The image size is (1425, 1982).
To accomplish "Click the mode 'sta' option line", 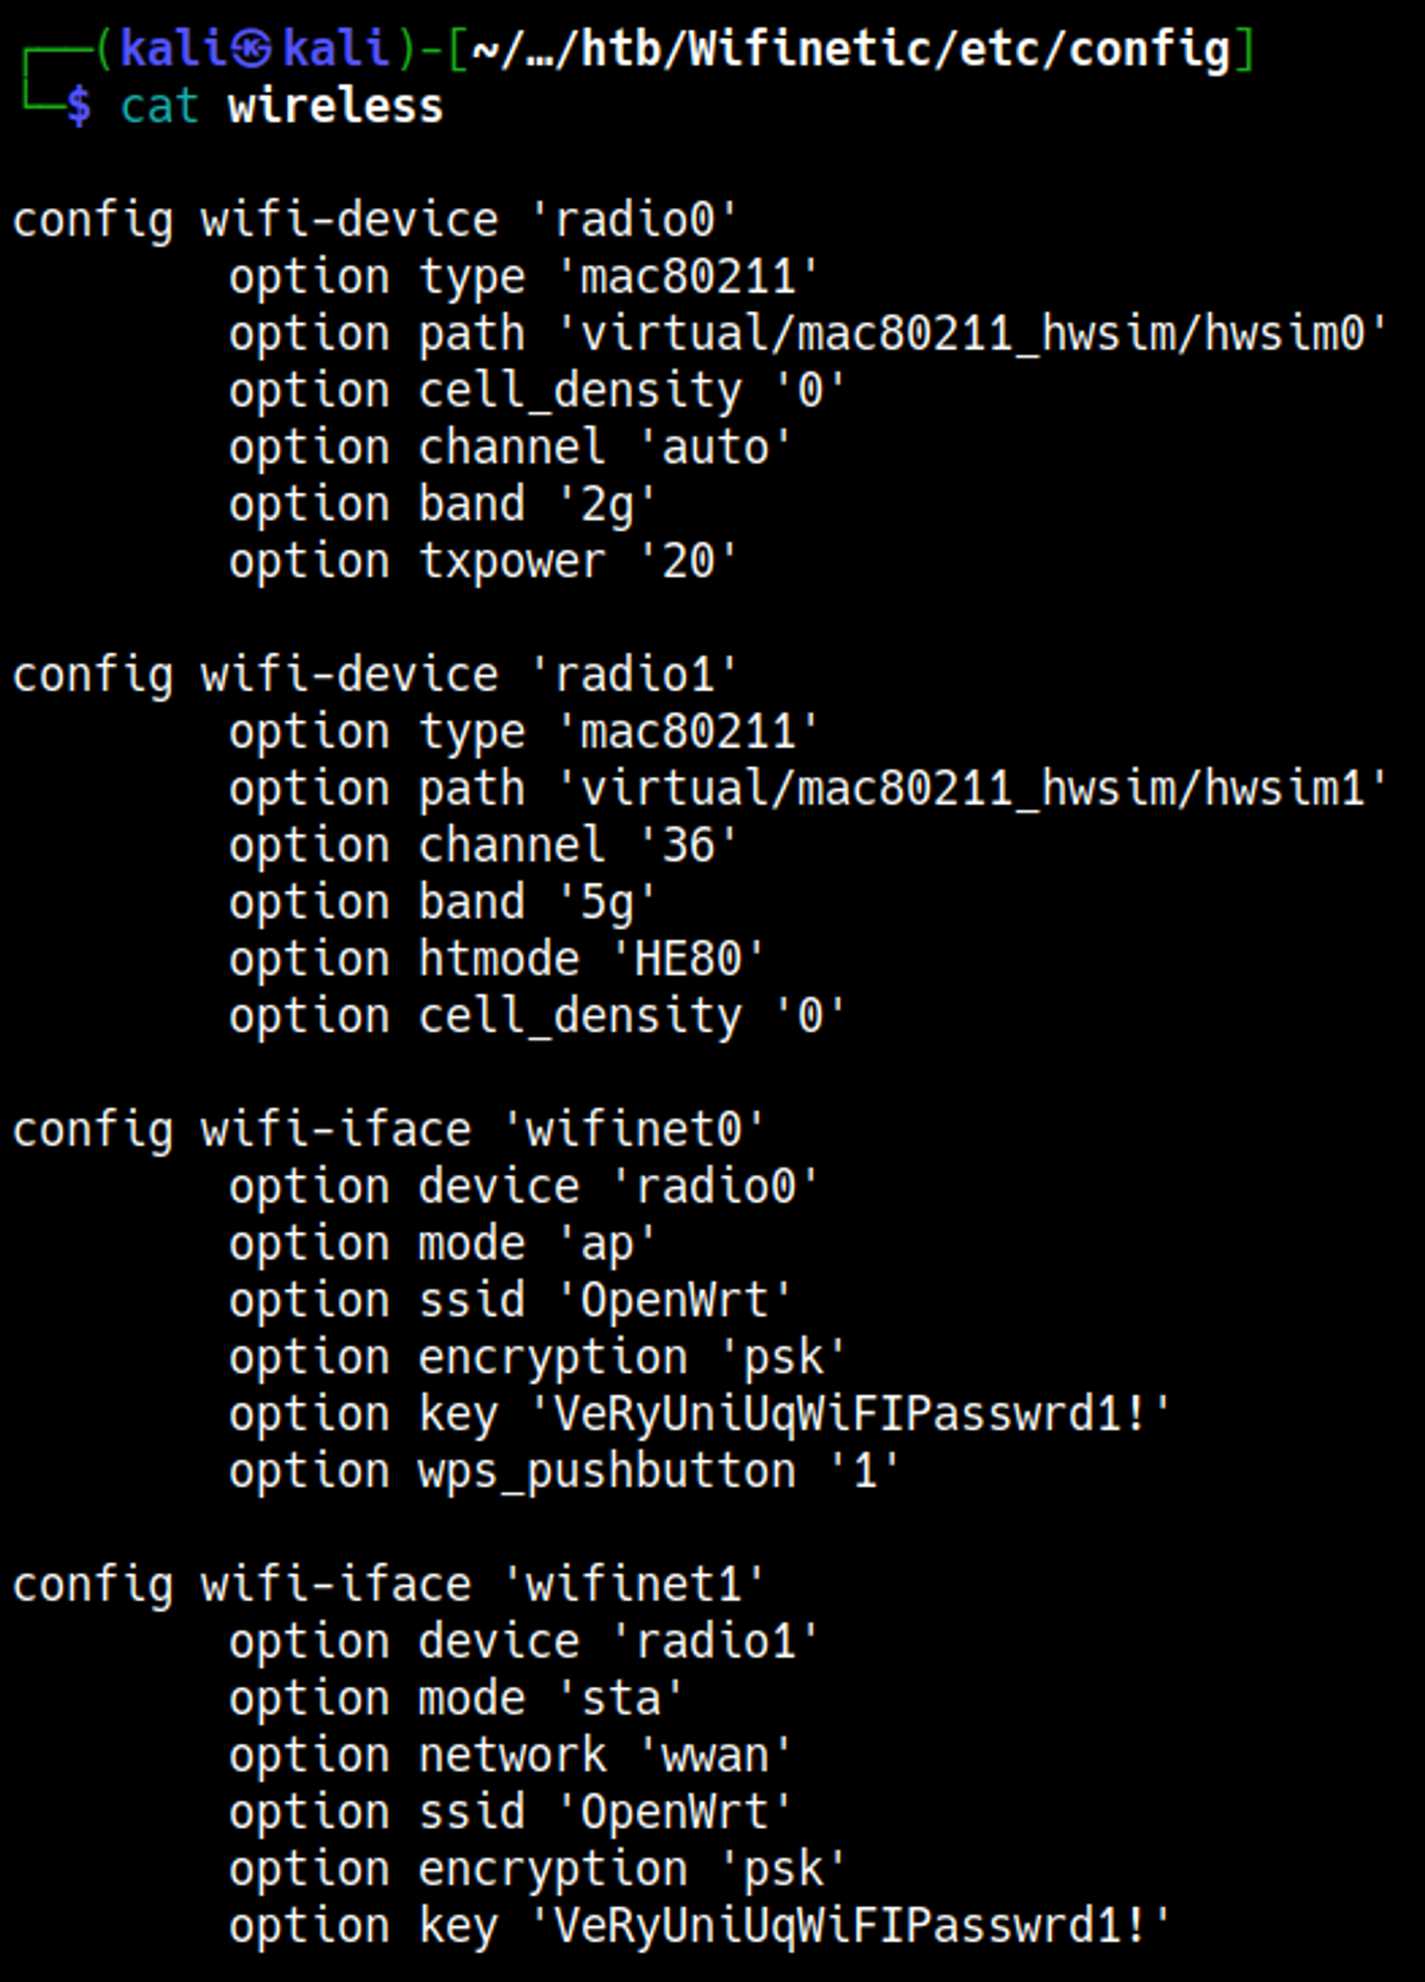I will click(x=455, y=1698).
